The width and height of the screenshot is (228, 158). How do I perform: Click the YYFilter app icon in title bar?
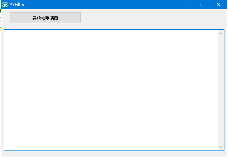pos(5,5)
